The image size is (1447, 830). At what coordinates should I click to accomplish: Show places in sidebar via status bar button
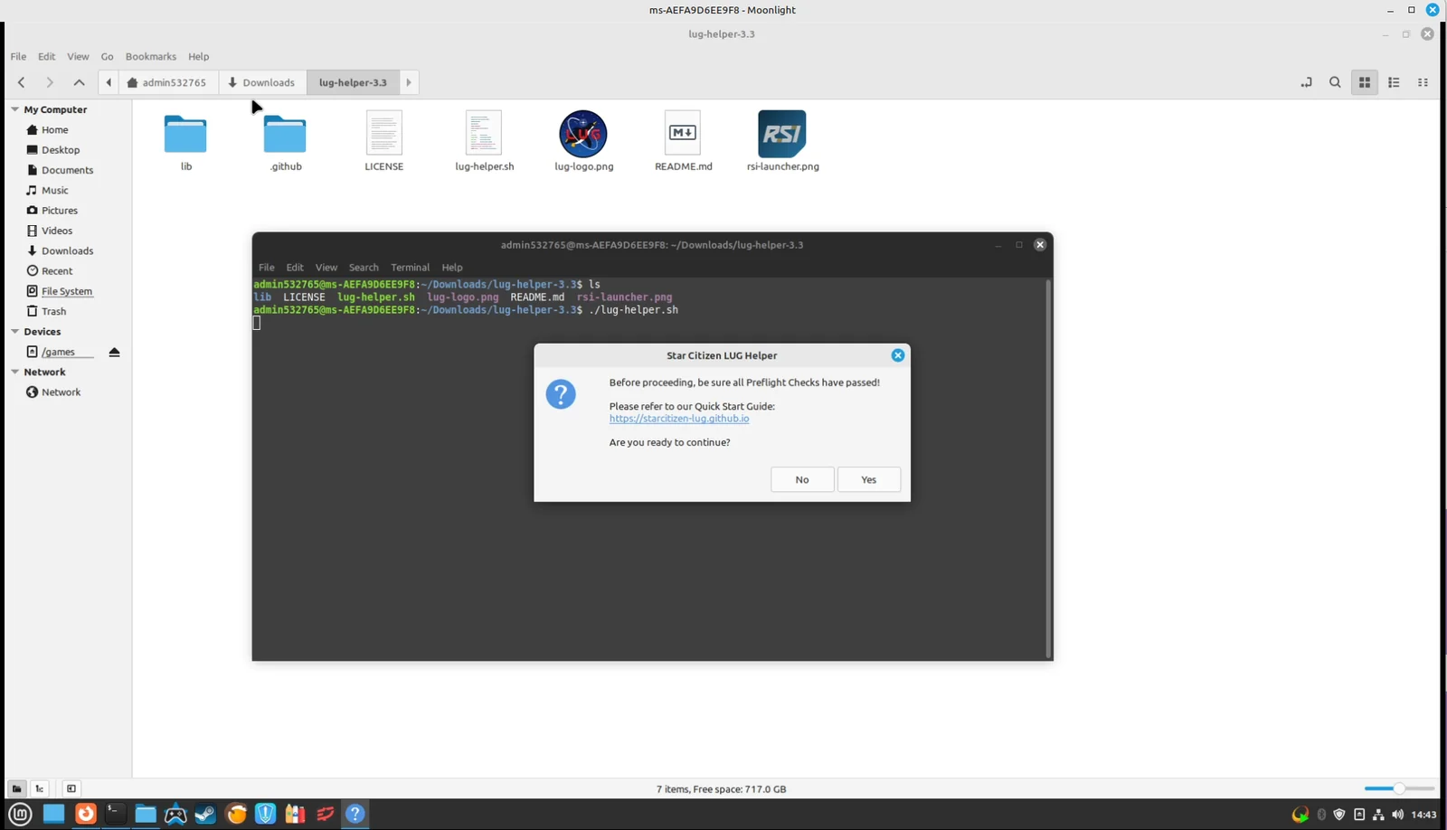16,788
